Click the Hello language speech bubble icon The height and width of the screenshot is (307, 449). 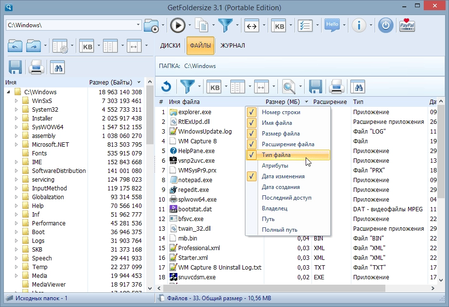click(332, 25)
